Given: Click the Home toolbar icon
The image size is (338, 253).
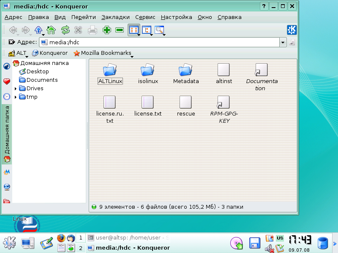Looking at the screenshot, I should coord(51,30).
